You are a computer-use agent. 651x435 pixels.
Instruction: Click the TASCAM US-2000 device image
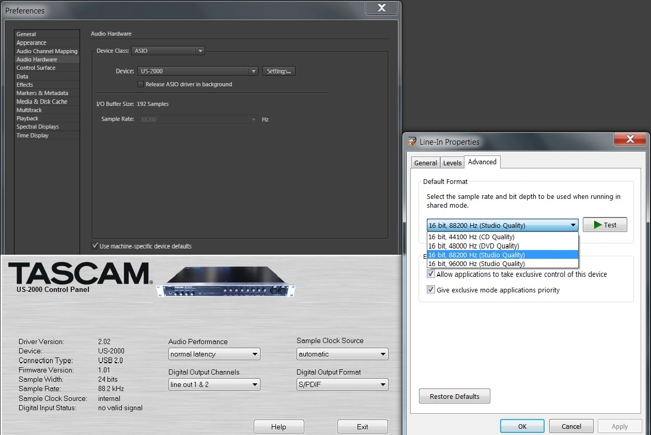(x=226, y=282)
